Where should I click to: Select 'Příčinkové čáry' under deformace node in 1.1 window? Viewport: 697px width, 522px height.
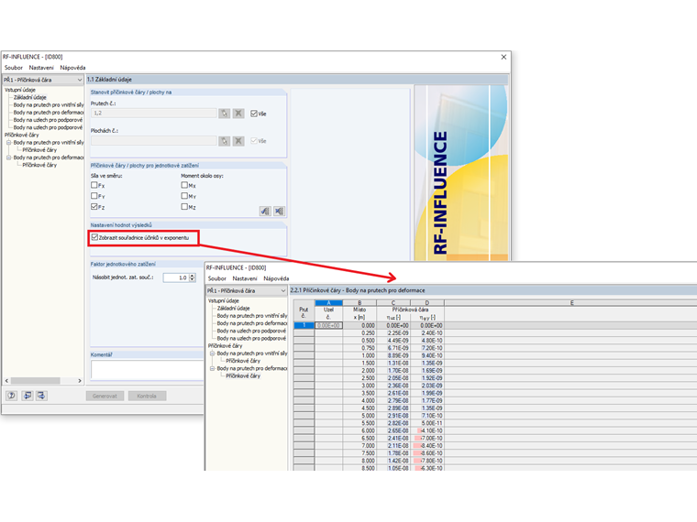[39, 165]
